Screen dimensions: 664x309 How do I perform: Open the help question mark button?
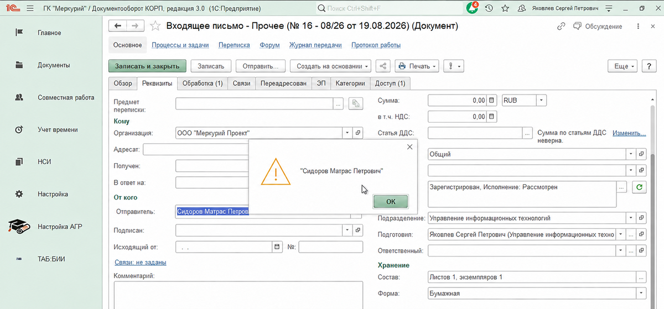(648, 66)
